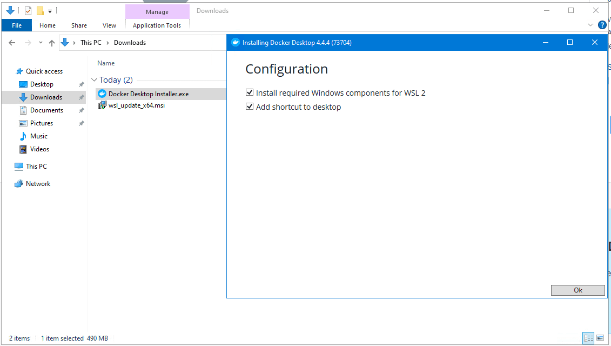Click the back arrow in Explorer
Viewport: 611px width, 346px height.
pyautogui.click(x=12, y=43)
